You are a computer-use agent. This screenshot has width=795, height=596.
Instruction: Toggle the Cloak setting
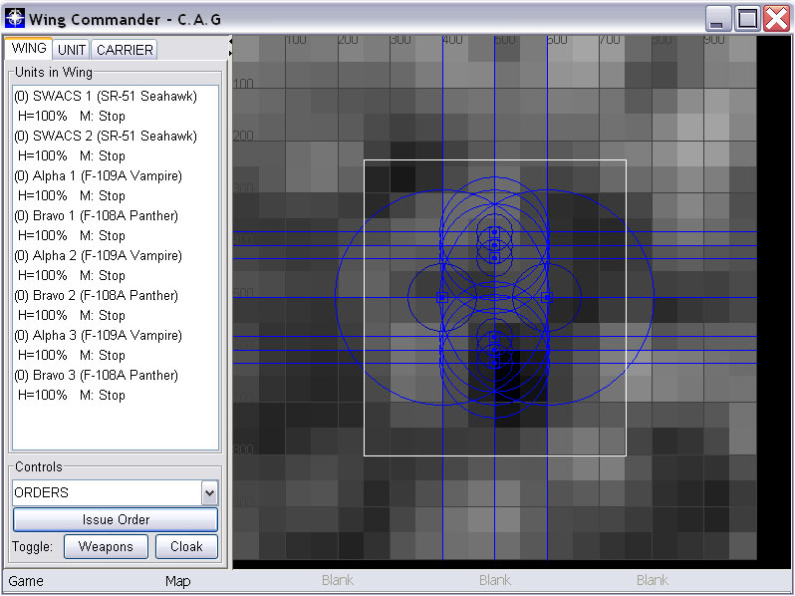point(186,546)
